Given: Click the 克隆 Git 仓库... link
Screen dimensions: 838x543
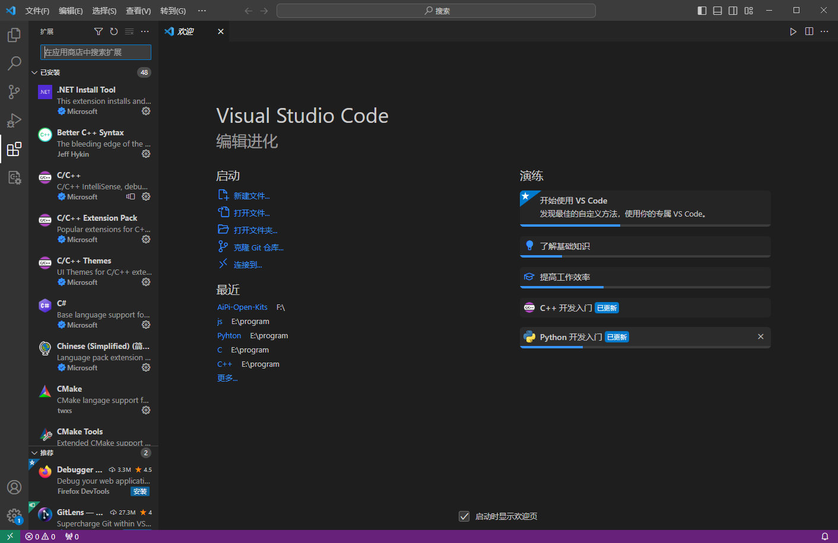Looking at the screenshot, I should point(259,247).
